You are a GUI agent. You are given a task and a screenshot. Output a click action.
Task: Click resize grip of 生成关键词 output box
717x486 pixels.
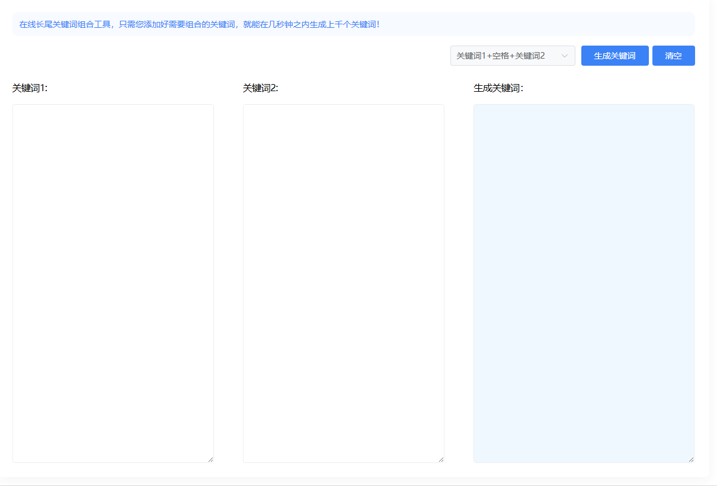click(690, 459)
